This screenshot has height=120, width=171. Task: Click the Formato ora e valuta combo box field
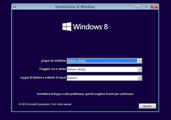104,69
